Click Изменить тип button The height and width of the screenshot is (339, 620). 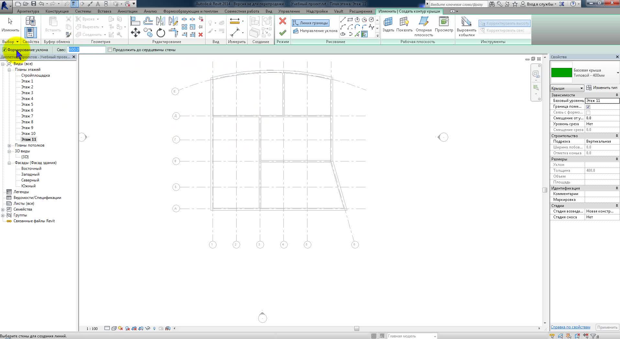coord(602,88)
